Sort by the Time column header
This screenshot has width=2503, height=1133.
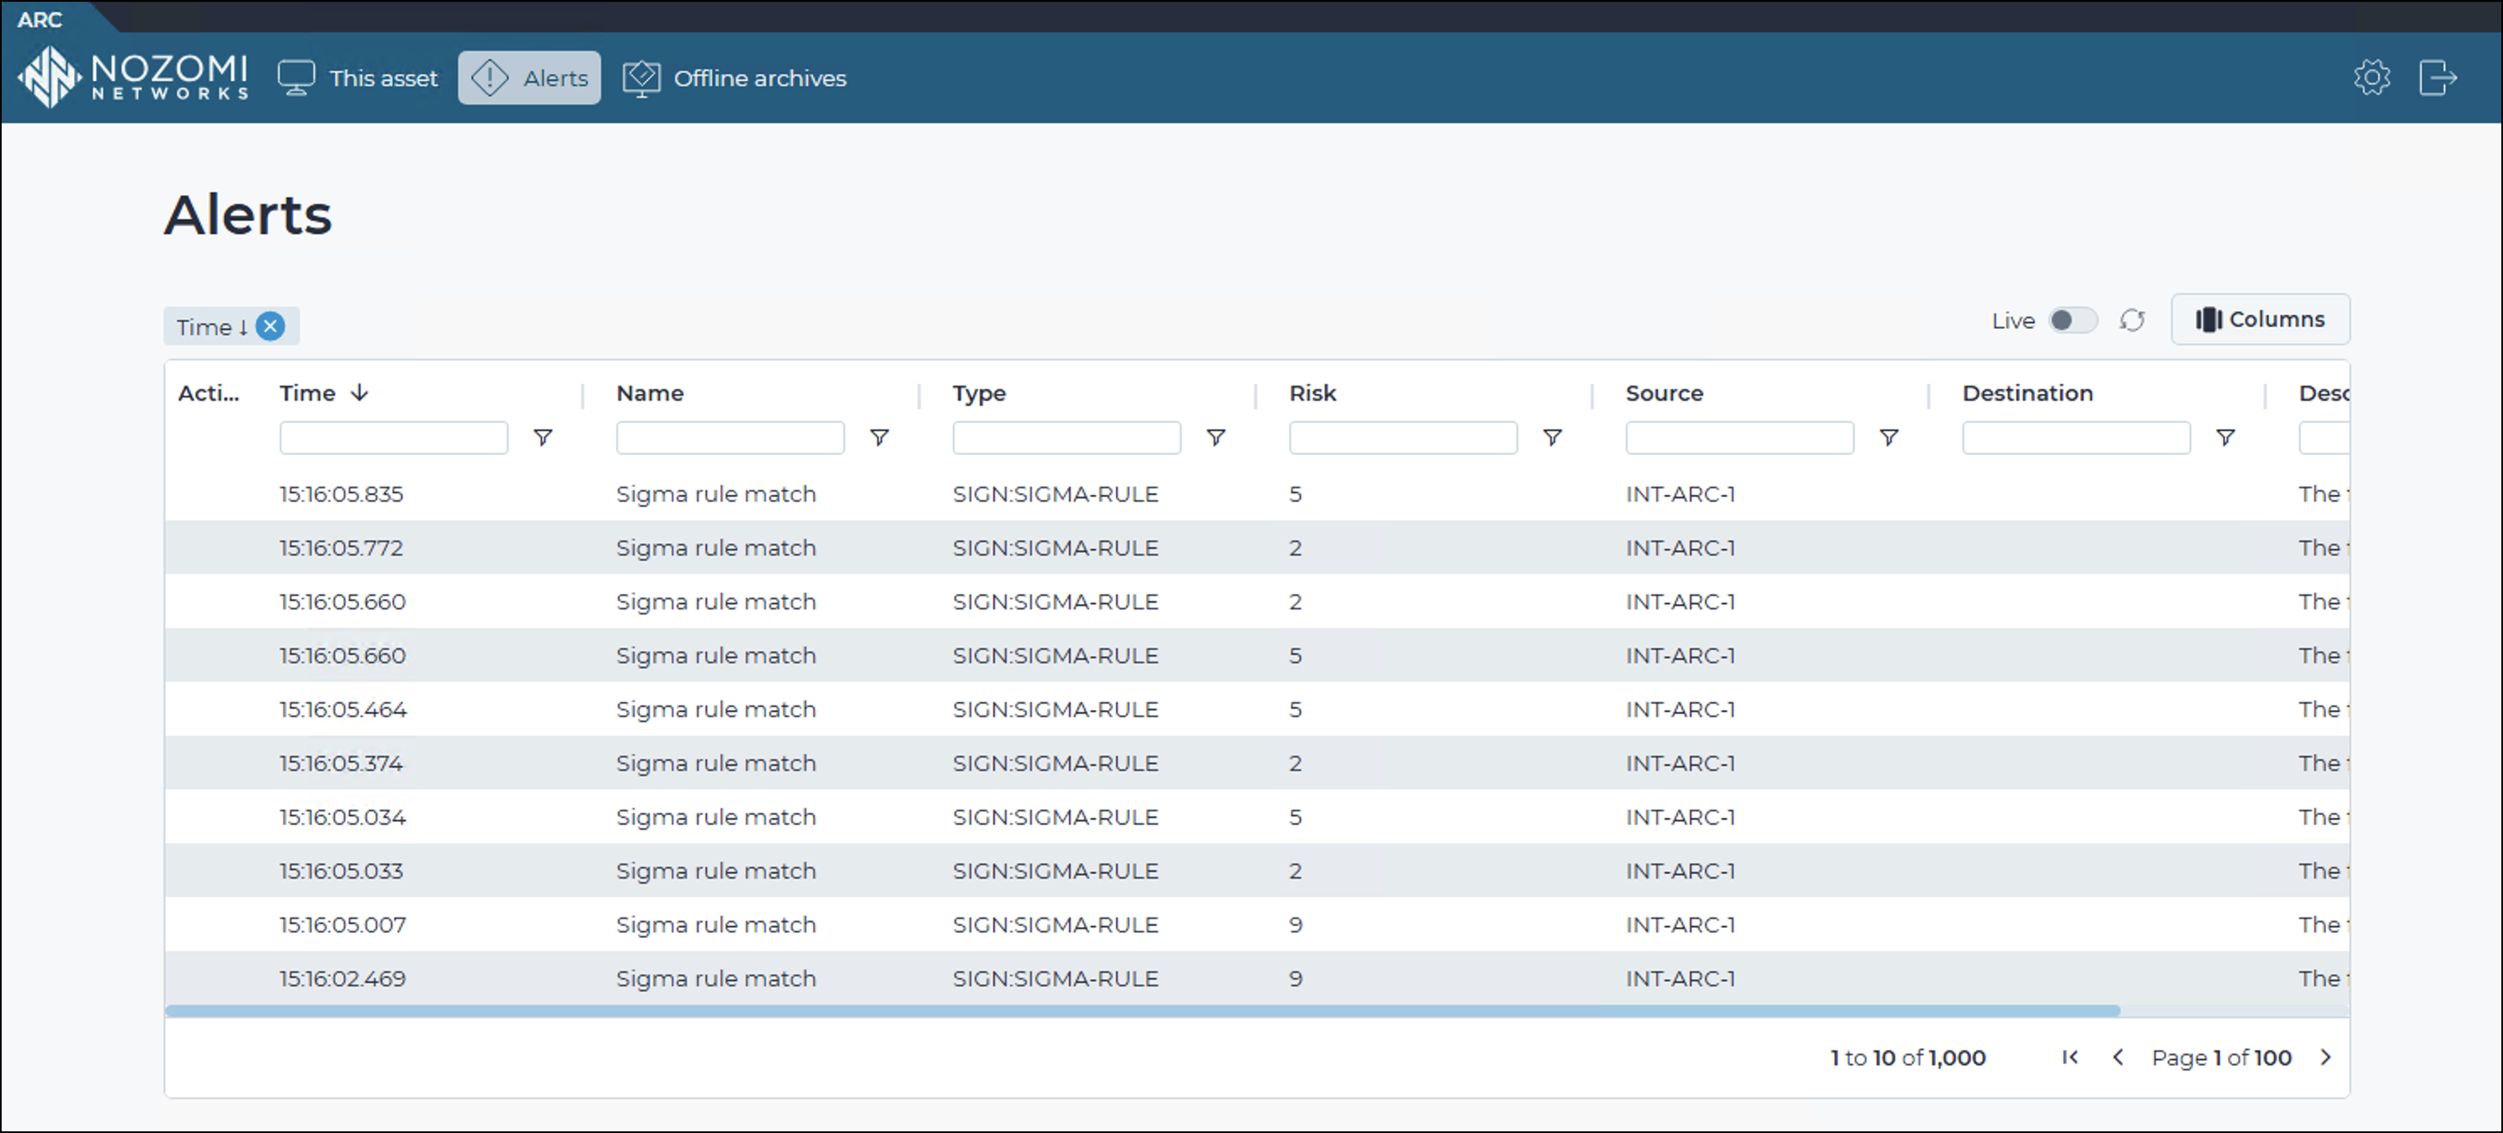tap(307, 394)
